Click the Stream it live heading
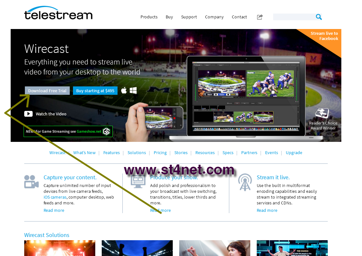The width and height of the screenshot is (362, 256). pyautogui.click(x=273, y=177)
